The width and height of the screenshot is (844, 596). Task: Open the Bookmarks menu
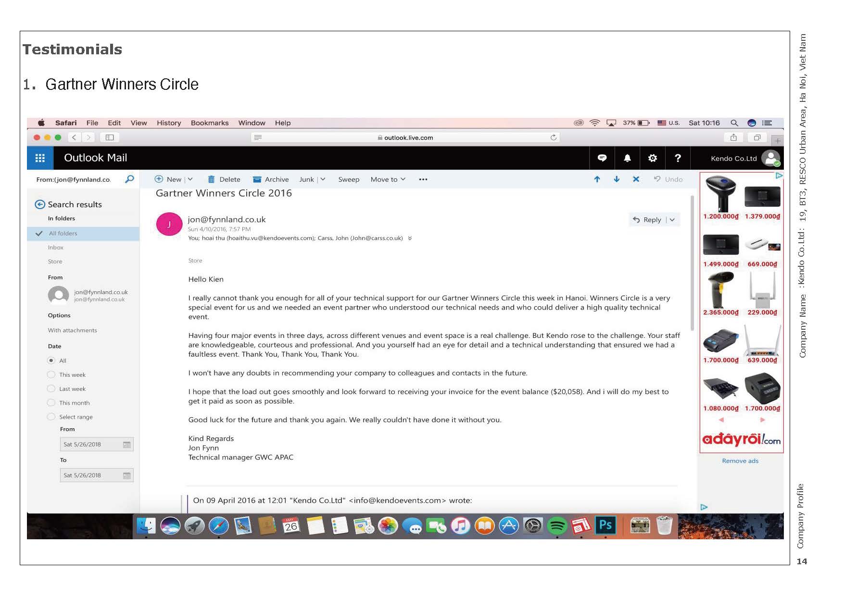coord(210,123)
